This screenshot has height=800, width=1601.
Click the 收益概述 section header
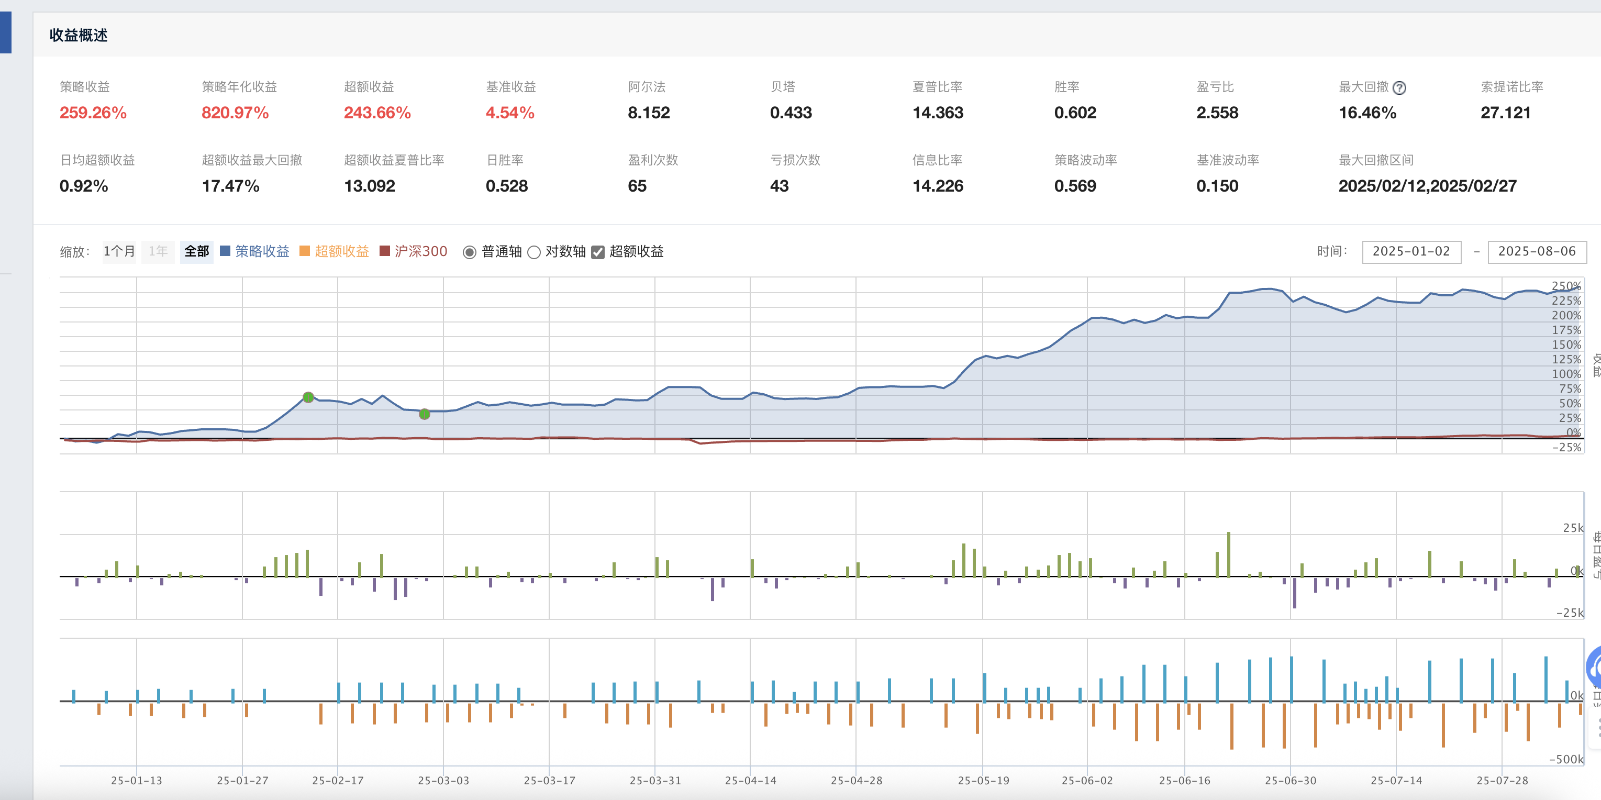coord(79,36)
